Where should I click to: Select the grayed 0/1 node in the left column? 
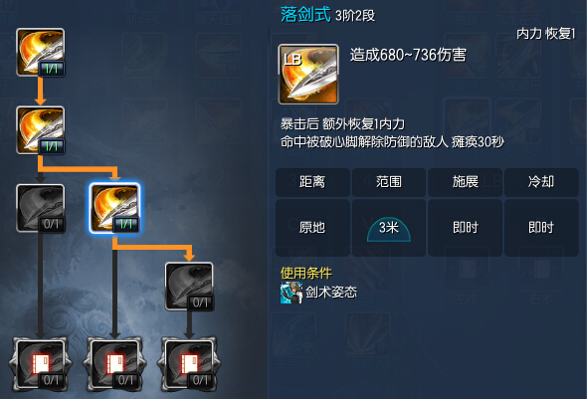41,208
